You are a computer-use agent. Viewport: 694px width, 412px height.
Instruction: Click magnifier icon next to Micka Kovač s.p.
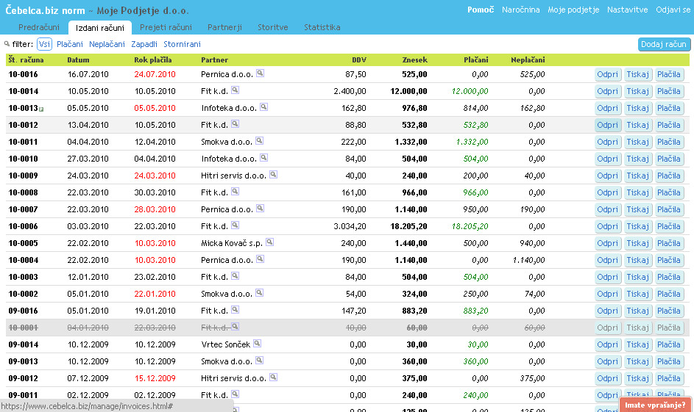pyautogui.click(x=269, y=242)
